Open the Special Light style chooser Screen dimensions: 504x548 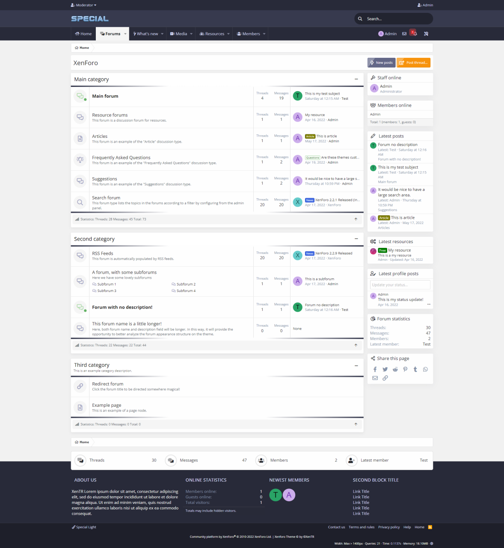84,527
